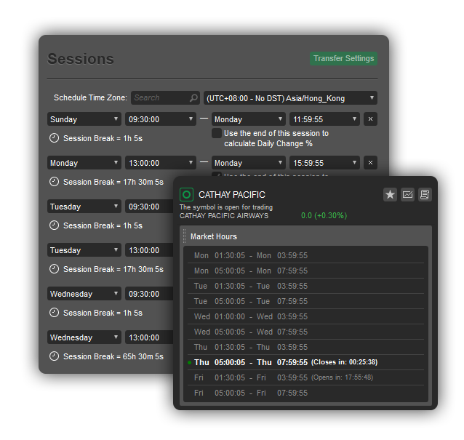Open the 13:00:00 start time dropdown in Monday row

click(x=161, y=162)
